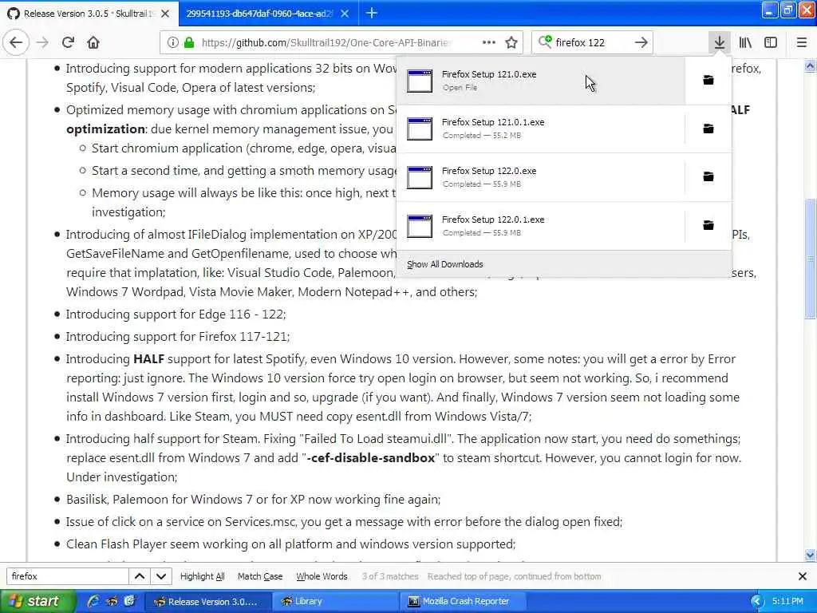
Task: Open Mozilla Crash Reporter from taskbar
Action: click(462, 602)
